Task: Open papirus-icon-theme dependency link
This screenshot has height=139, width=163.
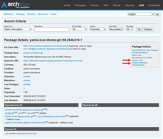Action: 14,123
